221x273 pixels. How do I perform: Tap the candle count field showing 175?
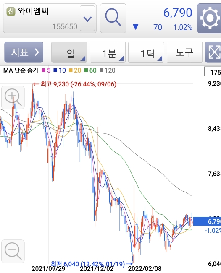(213, 72)
